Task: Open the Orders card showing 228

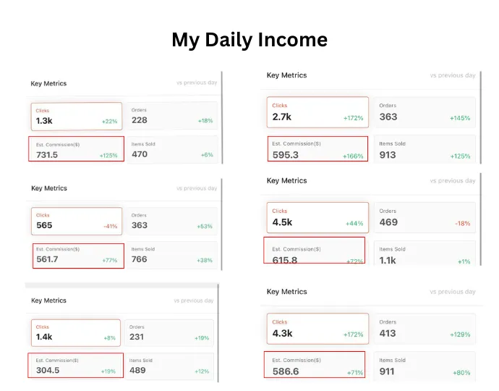Action: pos(172,116)
